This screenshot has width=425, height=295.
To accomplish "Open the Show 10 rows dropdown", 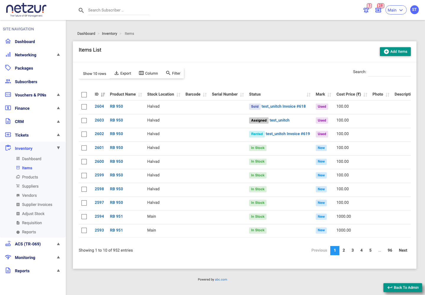I will click(x=94, y=73).
